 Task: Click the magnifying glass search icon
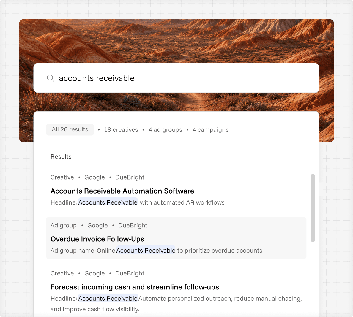click(x=51, y=78)
